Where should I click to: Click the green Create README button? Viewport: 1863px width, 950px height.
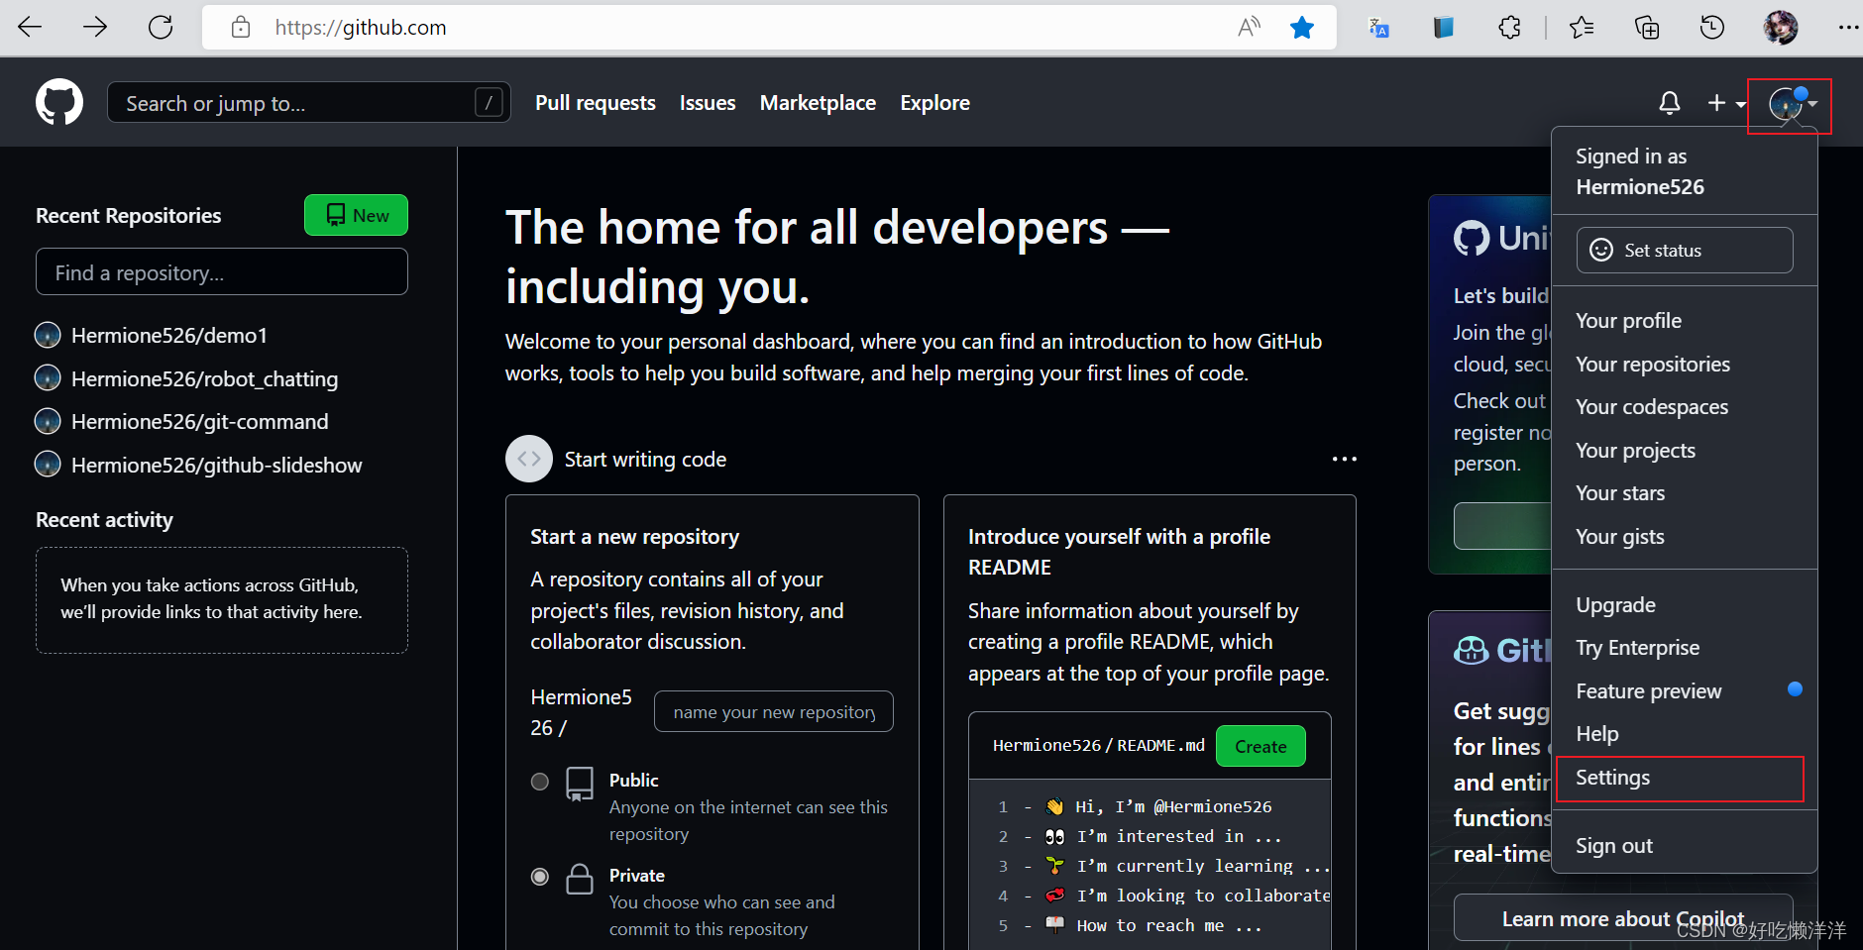tap(1260, 746)
